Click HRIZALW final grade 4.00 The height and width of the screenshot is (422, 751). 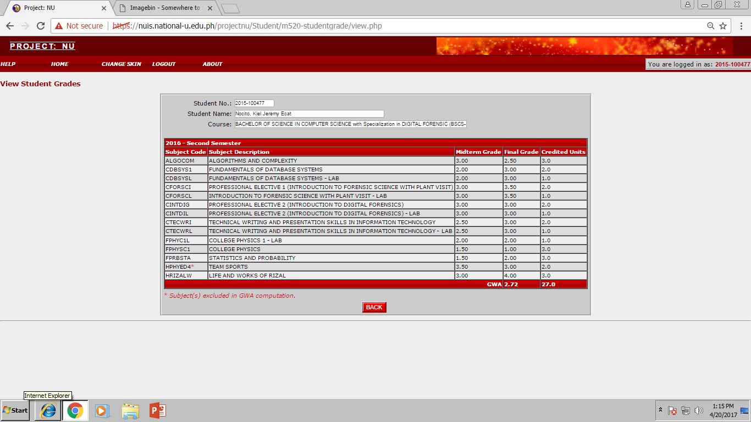[x=511, y=275]
